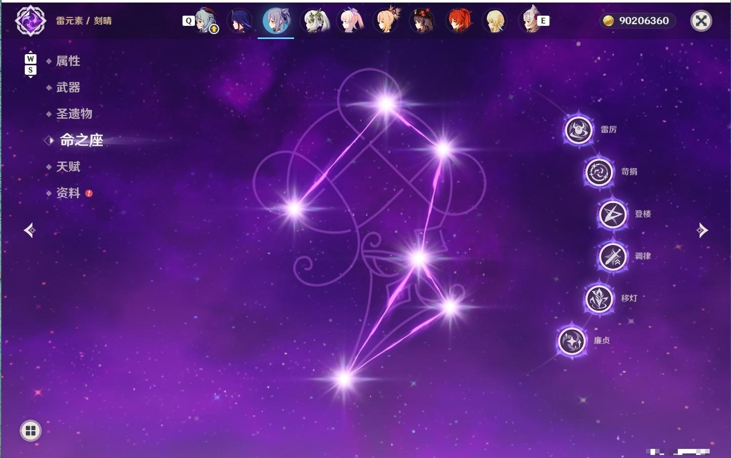The image size is (731, 458).
Task: Click the 登楼 label text
Action: point(643,214)
